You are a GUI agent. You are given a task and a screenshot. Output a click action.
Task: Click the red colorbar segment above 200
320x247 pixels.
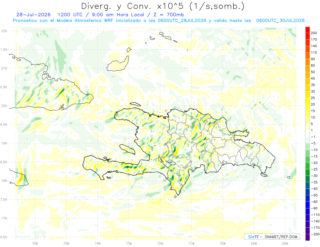(307, 30)
